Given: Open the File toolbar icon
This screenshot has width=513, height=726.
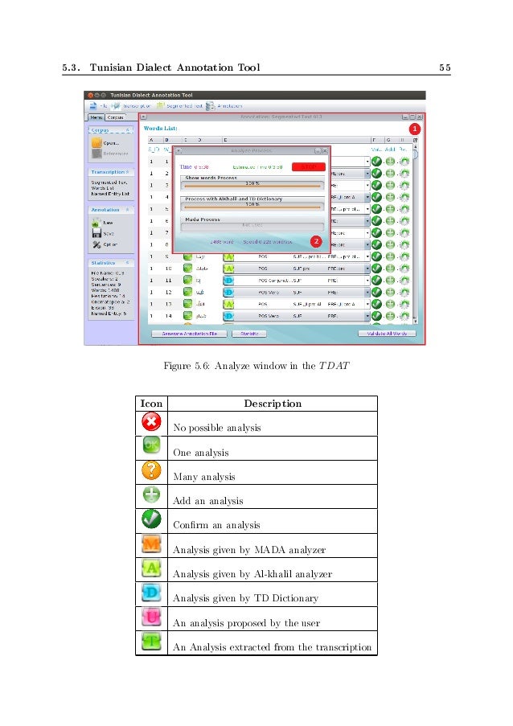Looking at the screenshot, I should (x=93, y=106).
